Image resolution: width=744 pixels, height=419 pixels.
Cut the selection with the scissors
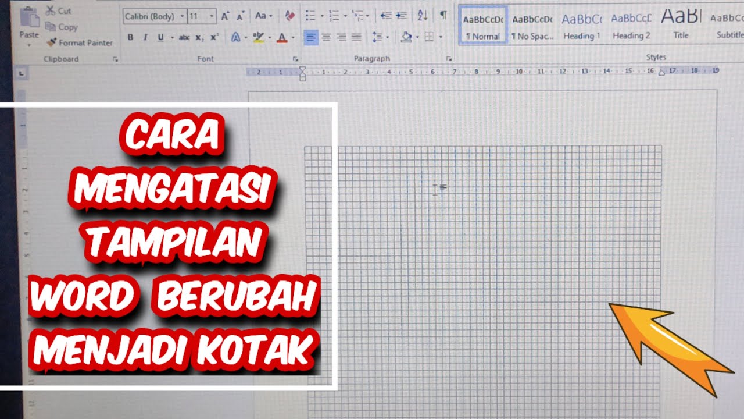point(58,10)
